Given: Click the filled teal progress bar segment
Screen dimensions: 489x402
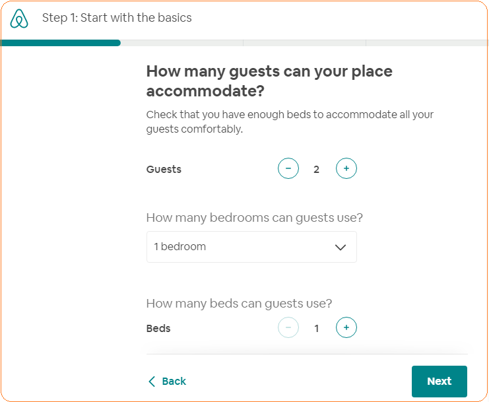Looking at the screenshot, I should point(61,43).
